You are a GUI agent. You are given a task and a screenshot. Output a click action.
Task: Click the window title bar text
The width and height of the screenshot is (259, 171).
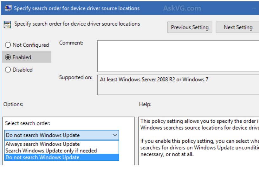77,8
